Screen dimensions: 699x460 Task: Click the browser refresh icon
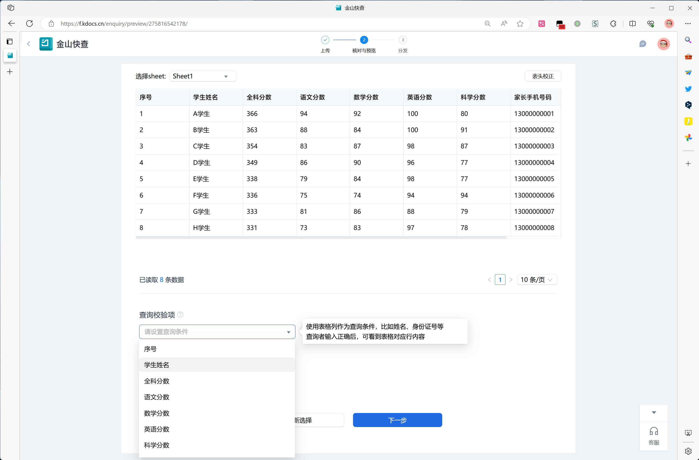click(x=29, y=24)
